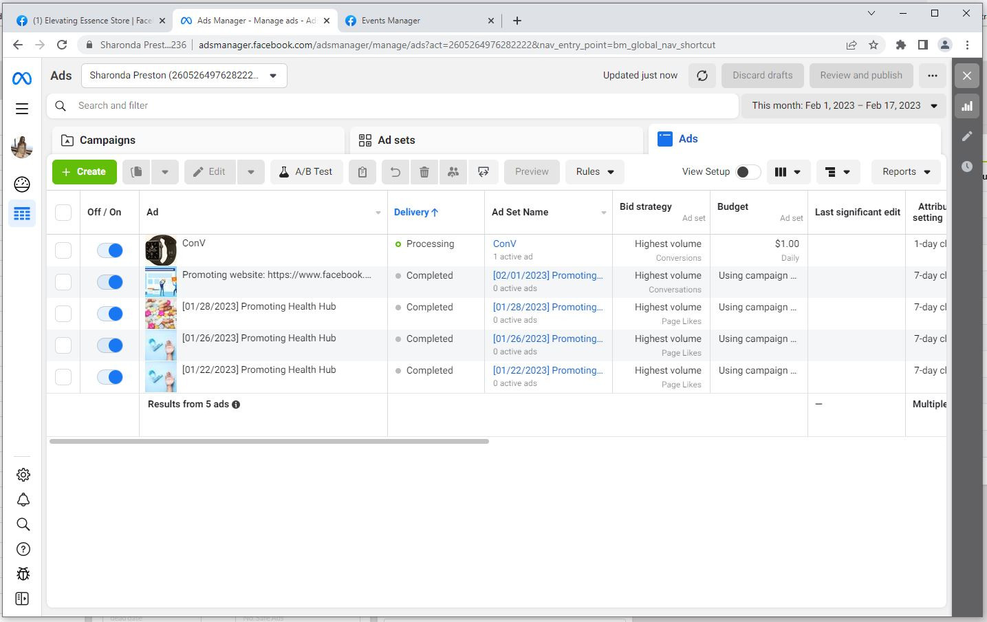Click the Meta logo icon
Viewport: 987px width, 622px height.
[x=22, y=78]
